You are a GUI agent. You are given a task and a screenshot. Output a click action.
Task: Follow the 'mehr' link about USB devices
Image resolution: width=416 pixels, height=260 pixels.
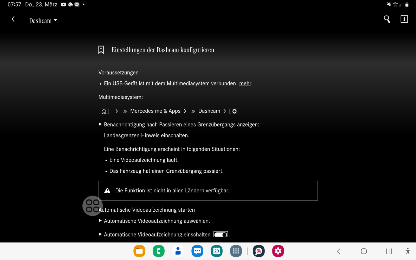pos(245,83)
